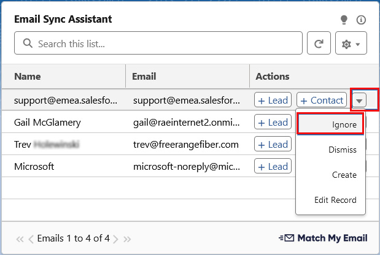Viewport: 380px width, 255px height.
Task: Open the gear settings dropdown
Action: 351,44
